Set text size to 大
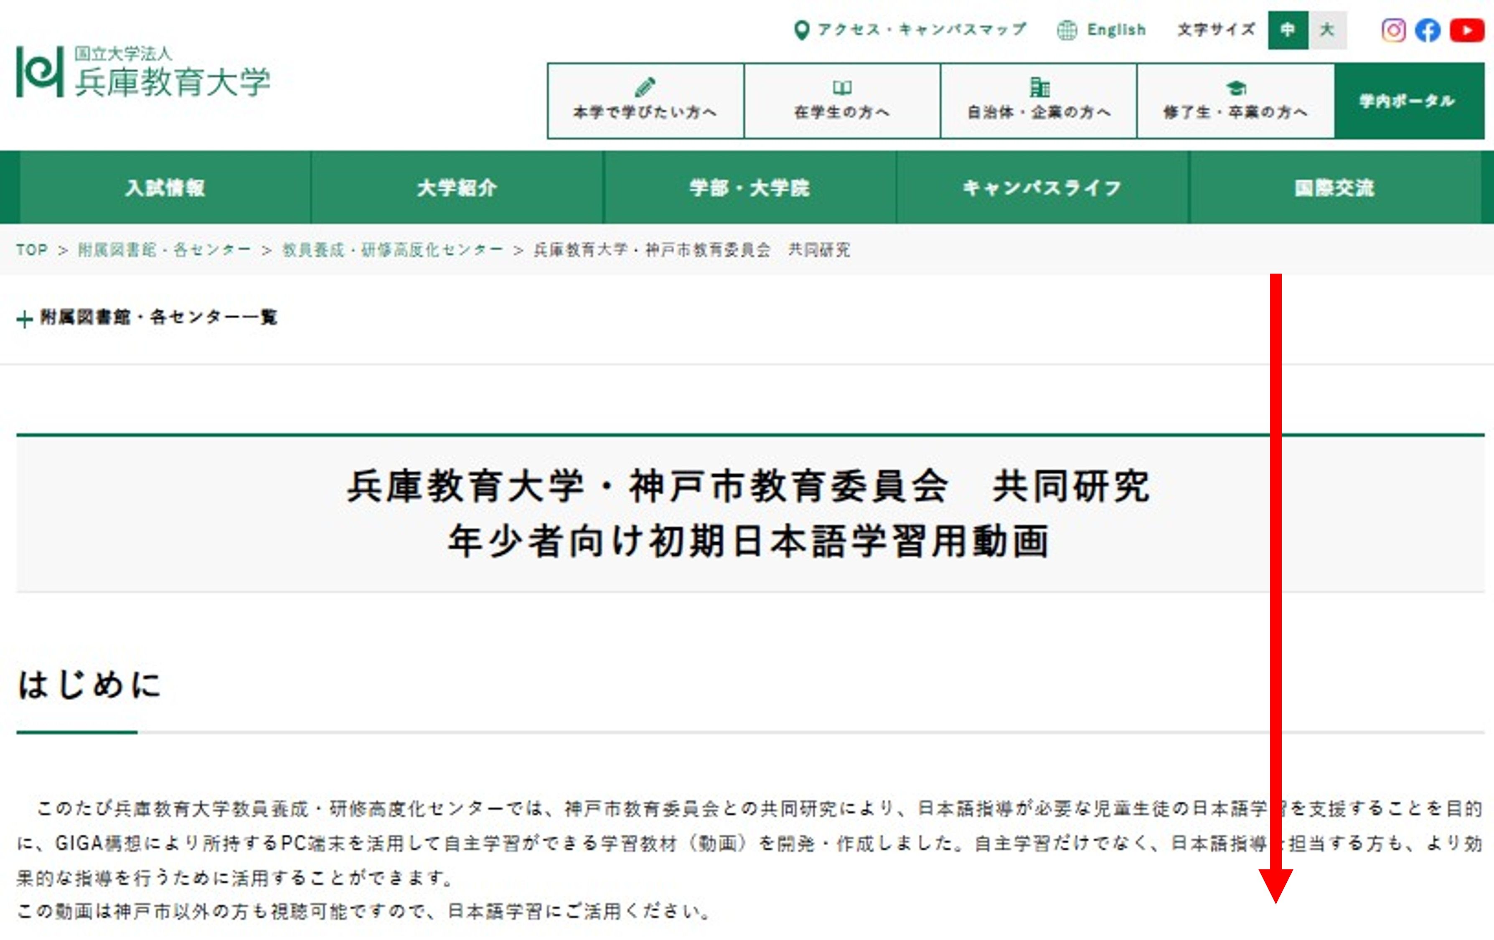 click(1327, 30)
